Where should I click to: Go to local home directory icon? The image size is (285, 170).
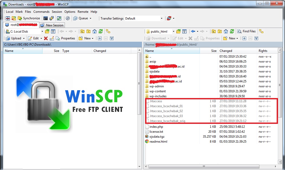point(95,31)
